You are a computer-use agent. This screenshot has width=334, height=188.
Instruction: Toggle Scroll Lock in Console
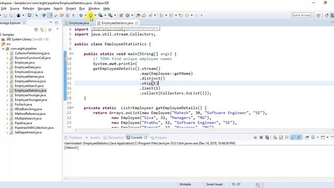click(281, 137)
